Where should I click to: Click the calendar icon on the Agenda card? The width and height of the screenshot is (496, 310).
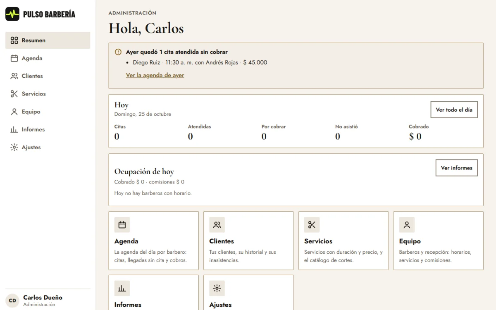(122, 225)
